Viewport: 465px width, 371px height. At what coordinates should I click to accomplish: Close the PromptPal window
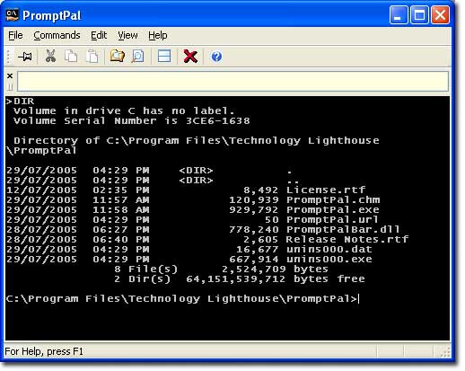coord(440,15)
